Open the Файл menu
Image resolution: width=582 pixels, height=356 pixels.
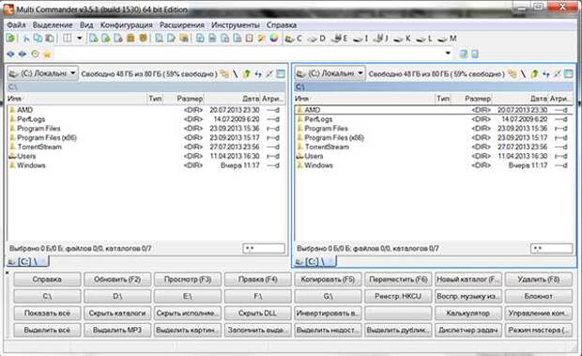16,24
